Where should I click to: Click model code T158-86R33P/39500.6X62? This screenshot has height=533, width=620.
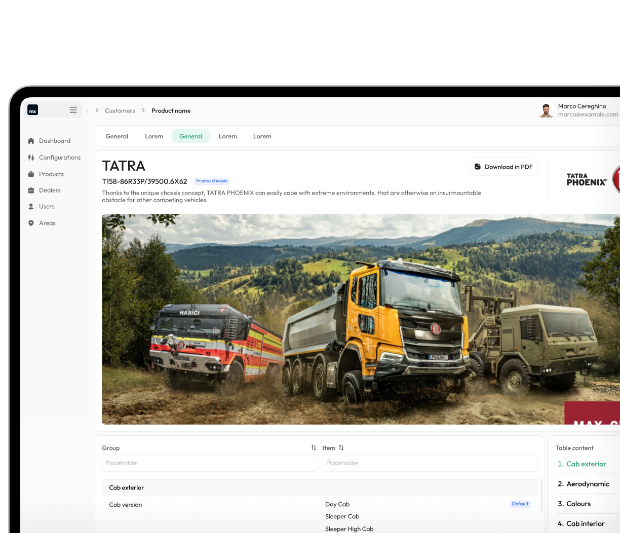[145, 181]
